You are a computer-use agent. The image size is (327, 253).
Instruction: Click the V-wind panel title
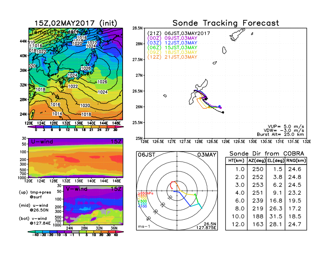point(78,189)
